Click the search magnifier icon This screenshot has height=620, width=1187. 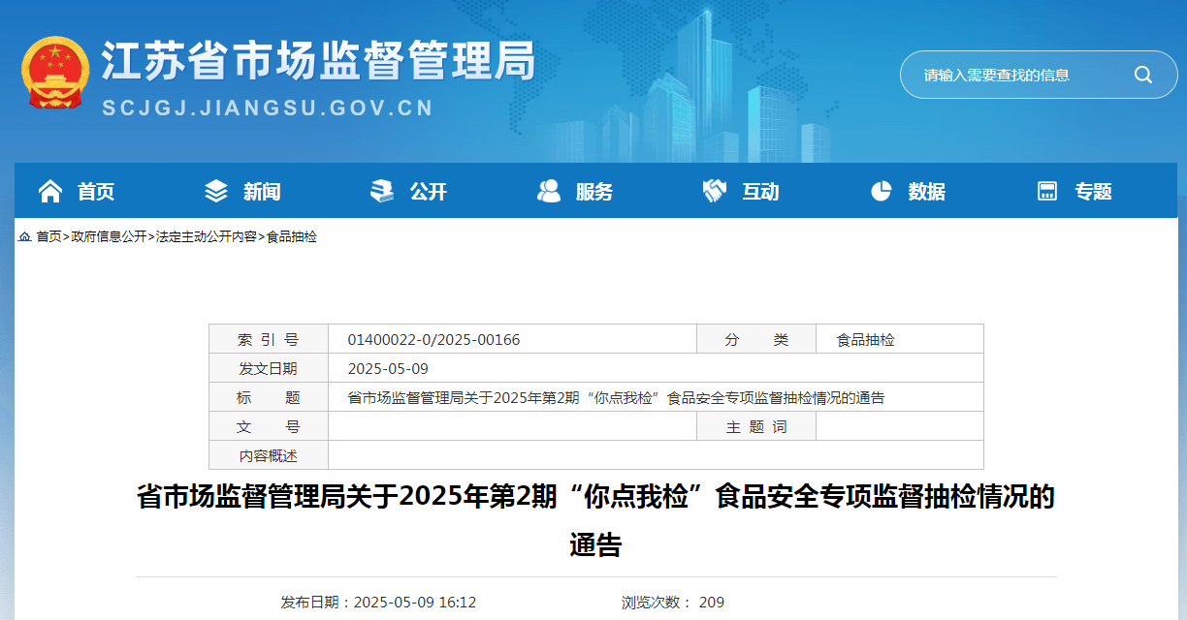pyautogui.click(x=1143, y=75)
